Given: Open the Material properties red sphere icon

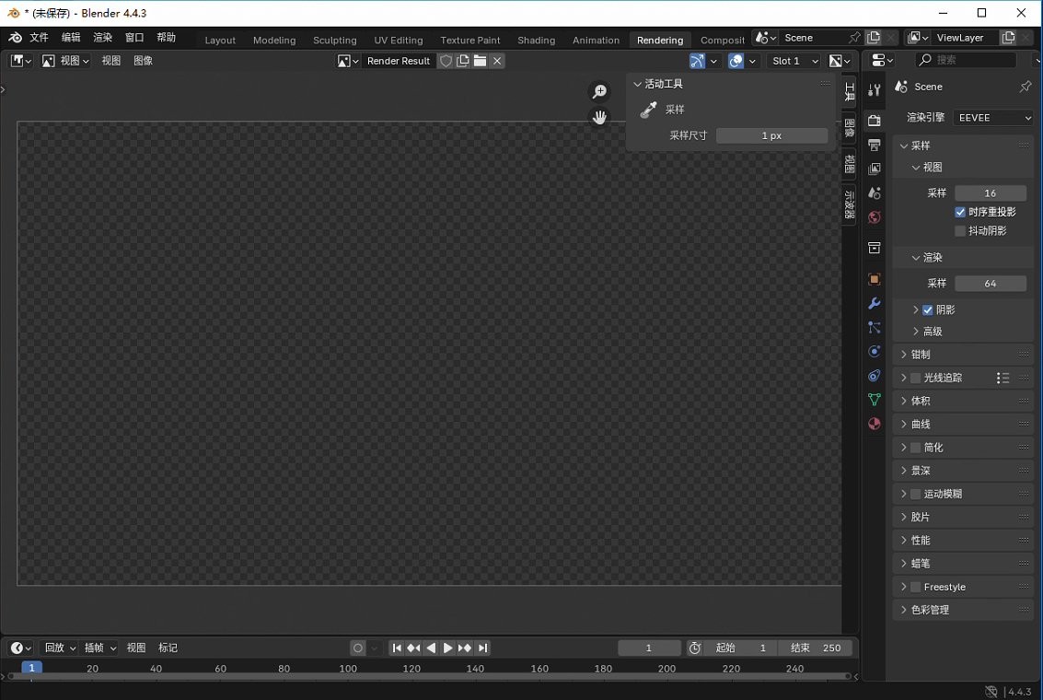Looking at the screenshot, I should (x=875, y=424).
